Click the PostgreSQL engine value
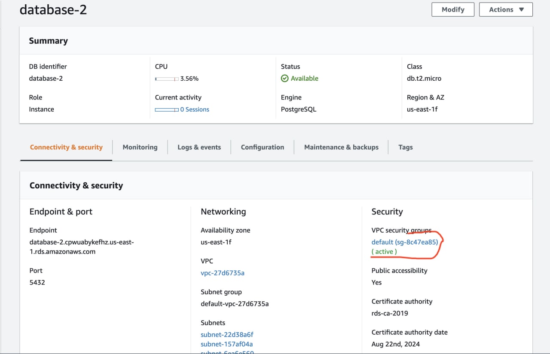The height and width of the screenshot is (354, 550). [299, 109]
